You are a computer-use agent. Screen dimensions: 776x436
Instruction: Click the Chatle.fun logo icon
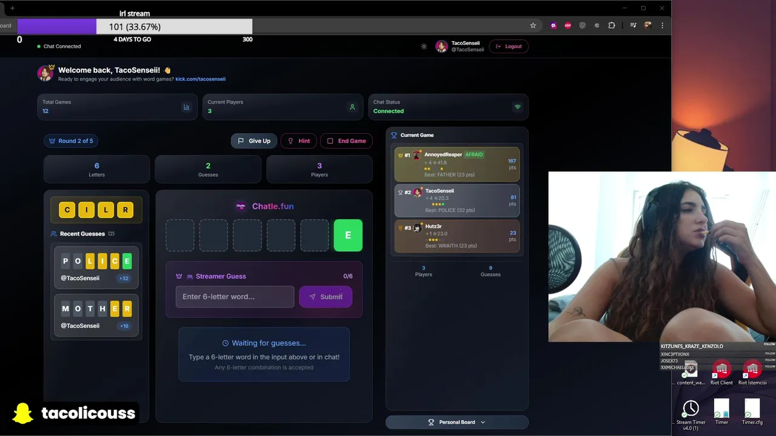[x=241, y=206]
